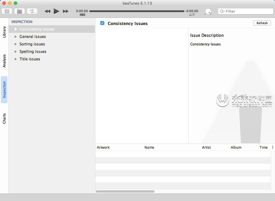
Task: Select Title Issues in the sidebar
Action: tap(30, 59)
